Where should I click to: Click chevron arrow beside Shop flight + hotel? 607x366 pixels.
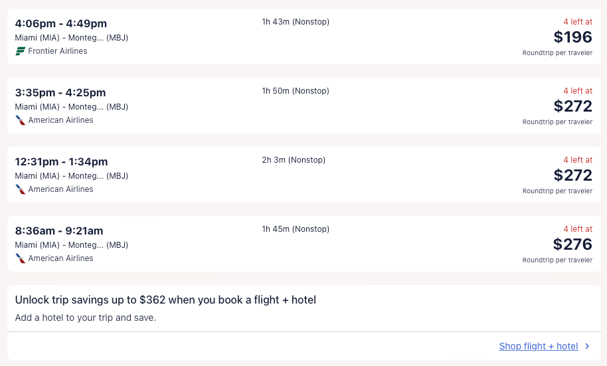tap(587, 346)
